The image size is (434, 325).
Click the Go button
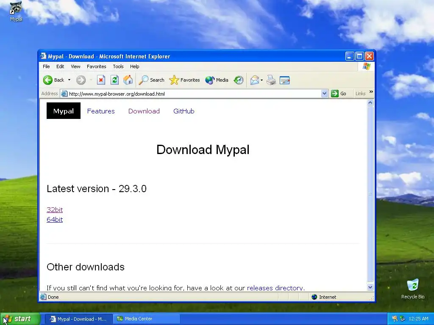pos(339,94)
